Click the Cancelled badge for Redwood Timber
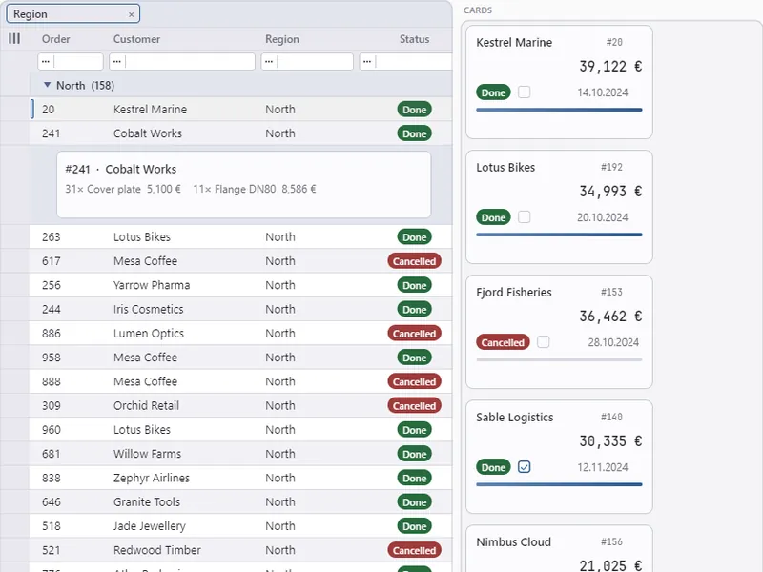Screen dimensions: 763x572 coord(414,550)
